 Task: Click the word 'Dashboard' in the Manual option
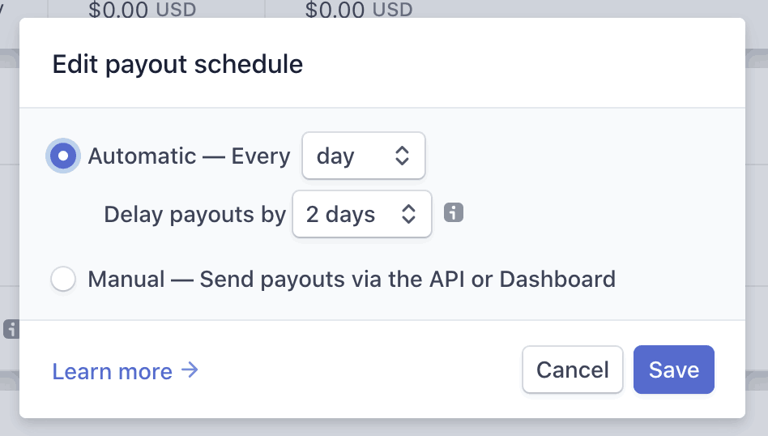pos(557,280)
